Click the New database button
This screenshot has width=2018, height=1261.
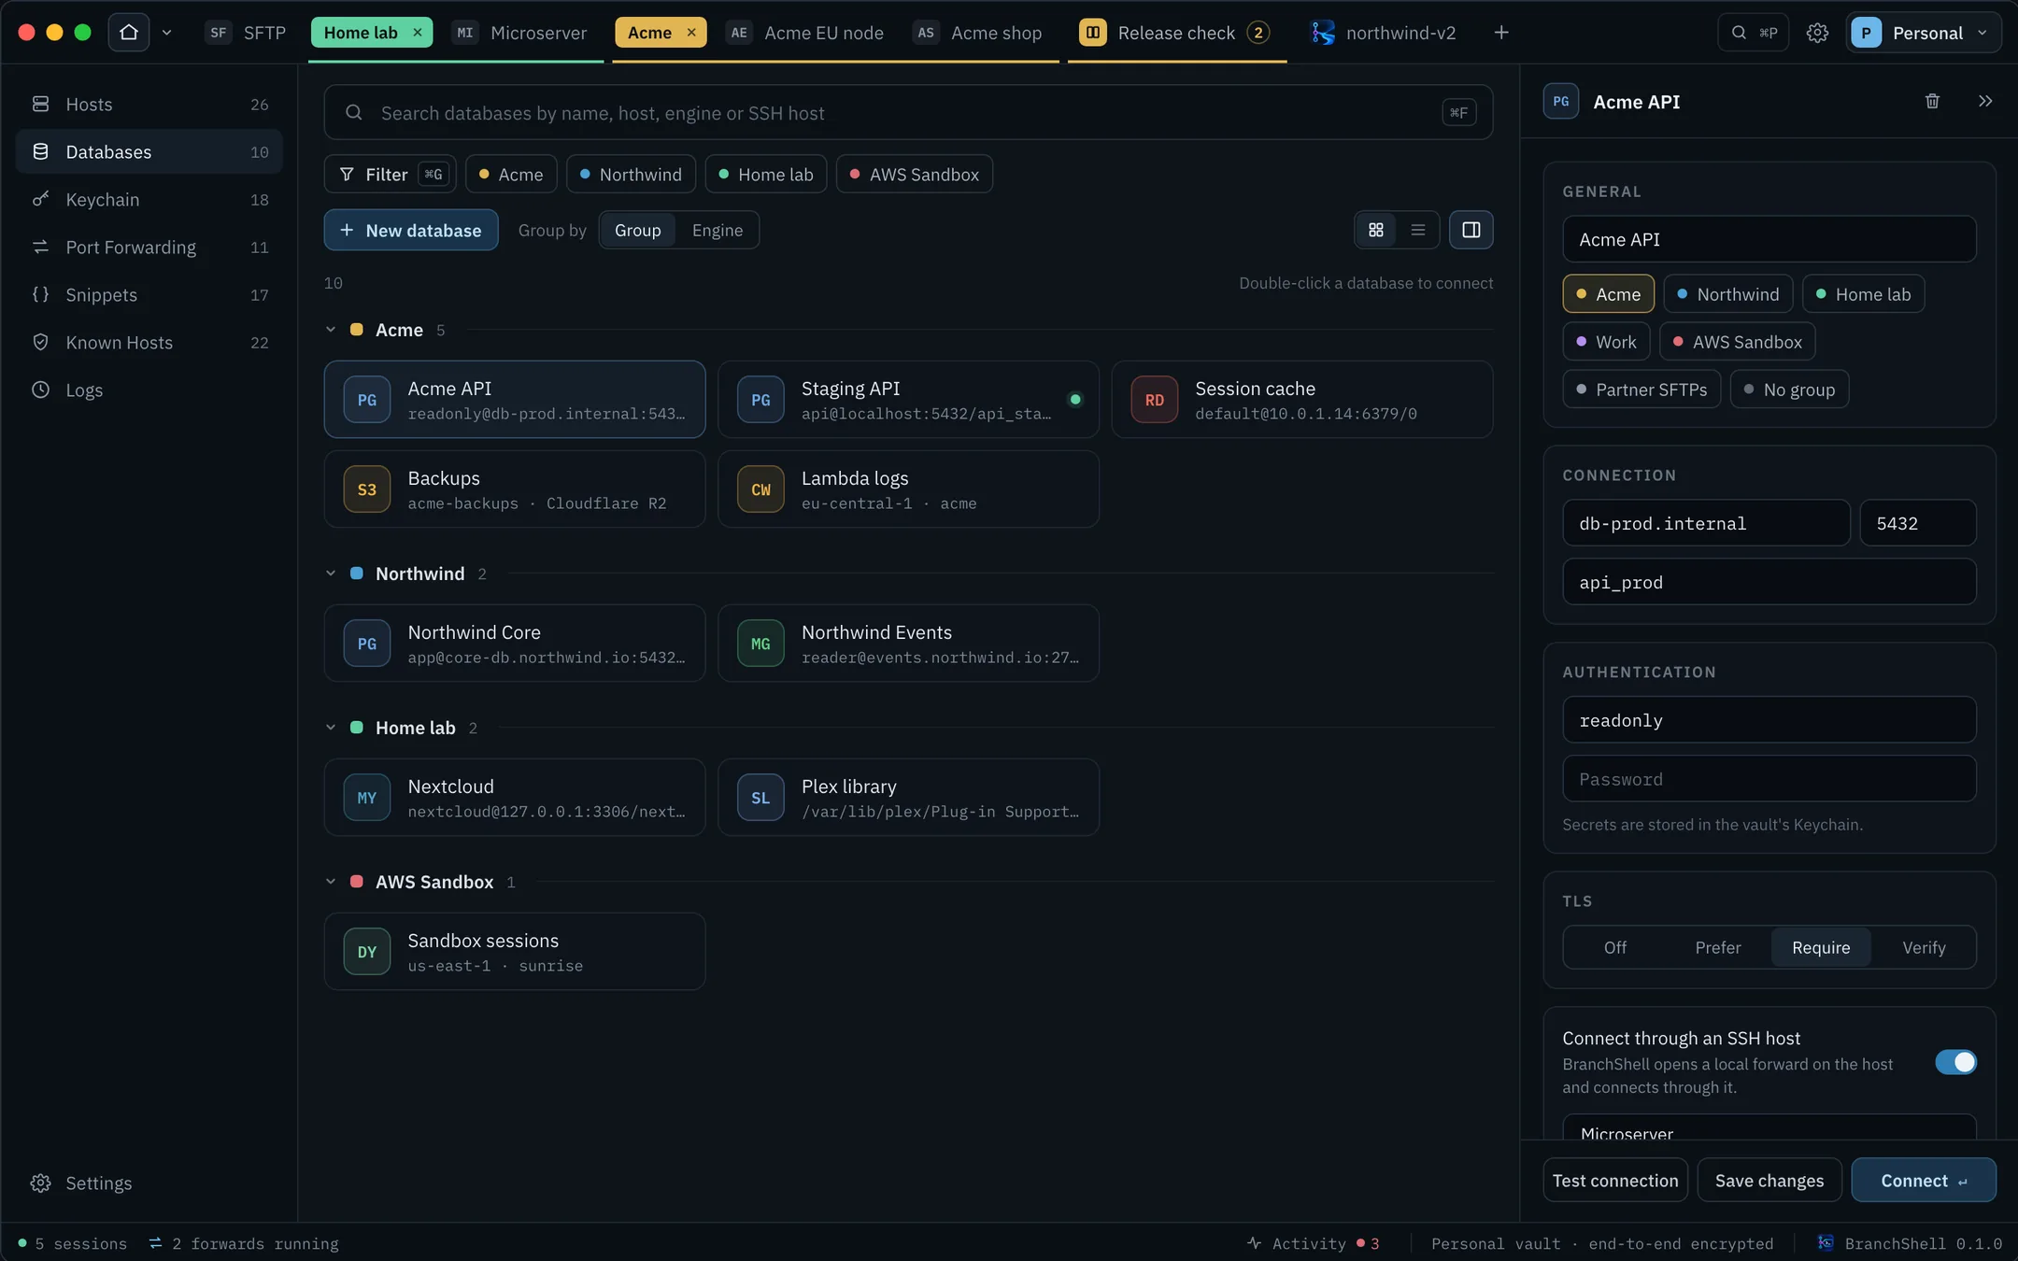411,230
